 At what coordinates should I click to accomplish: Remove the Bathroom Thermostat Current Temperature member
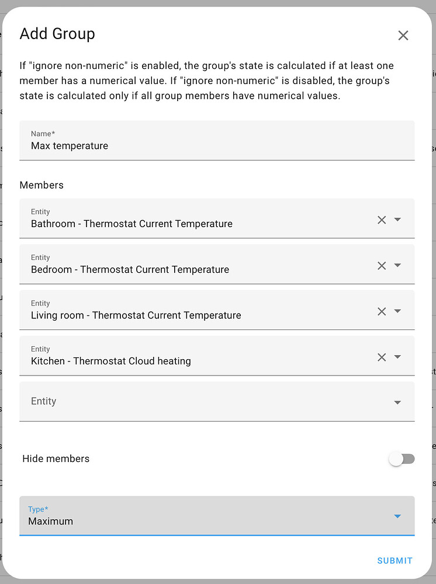pos(382,220)
